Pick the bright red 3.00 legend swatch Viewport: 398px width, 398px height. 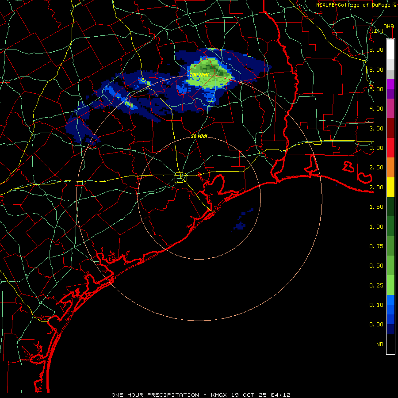click(x=390, y=148)
